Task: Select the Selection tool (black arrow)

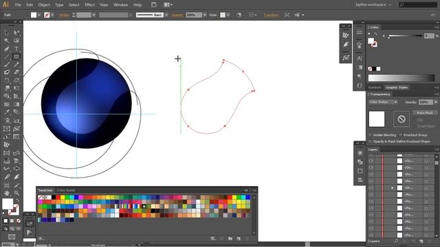Action: pyautogui.click(x=7, y=33)
